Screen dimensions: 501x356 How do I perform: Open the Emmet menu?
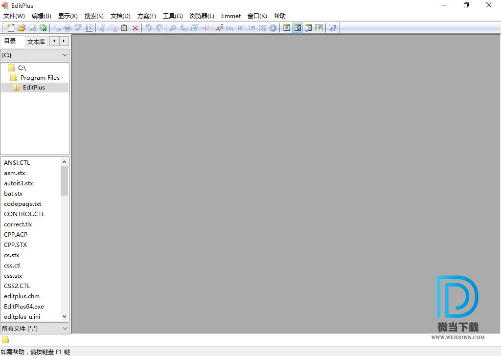231,16
